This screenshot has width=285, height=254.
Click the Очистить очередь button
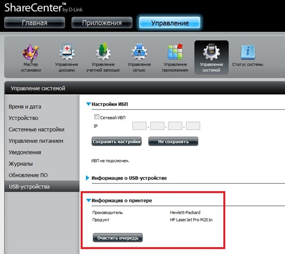pos(117,238)
